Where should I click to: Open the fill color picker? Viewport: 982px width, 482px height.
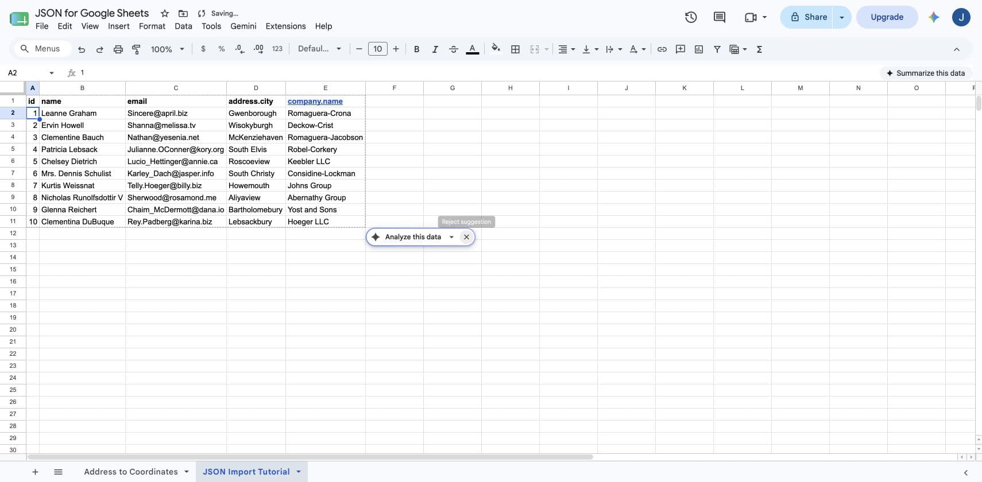pyautogui.click(x=496, y=49)
